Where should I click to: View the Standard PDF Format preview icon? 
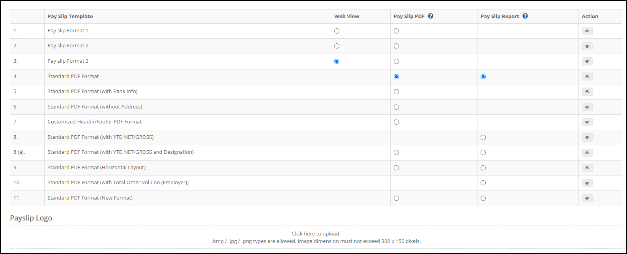pyautogui.click(x=587, y=77)
